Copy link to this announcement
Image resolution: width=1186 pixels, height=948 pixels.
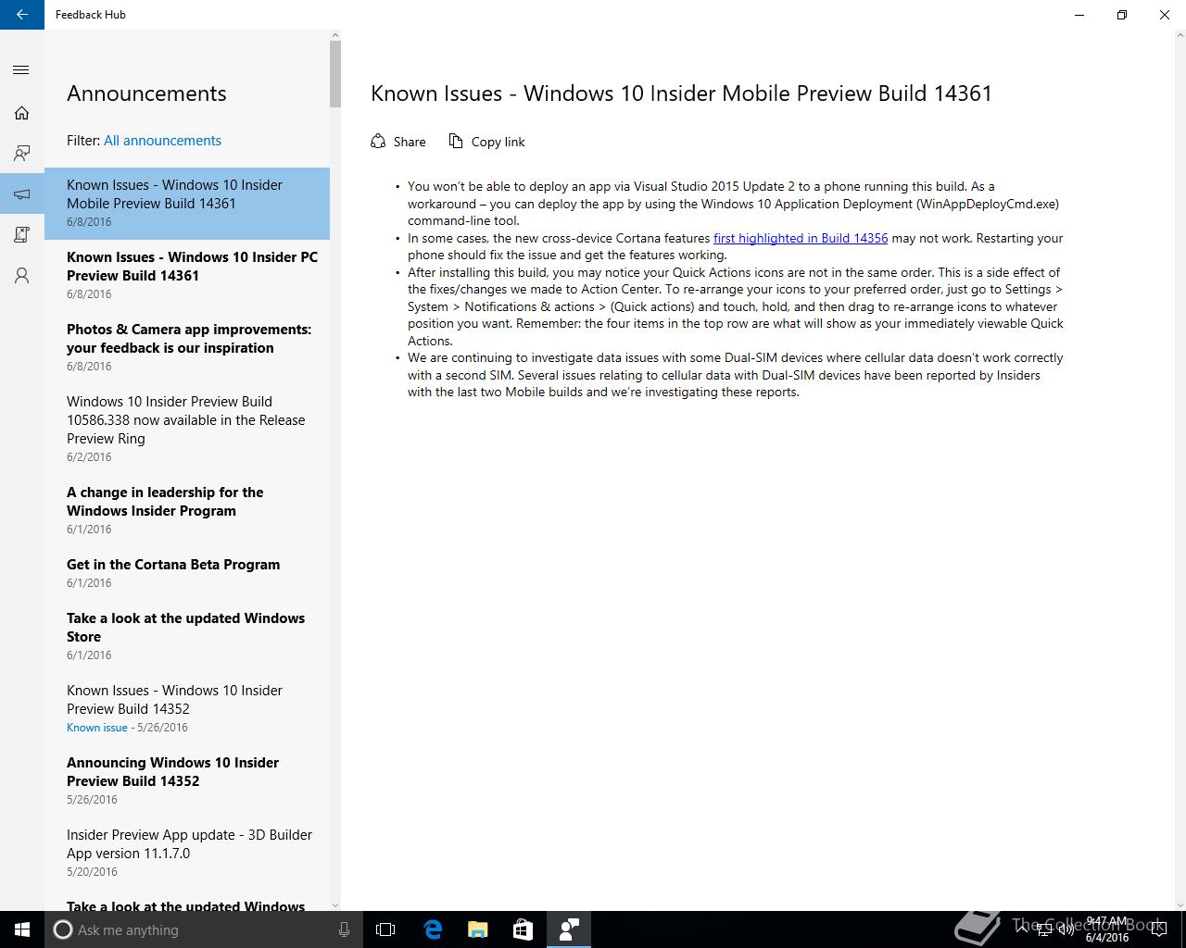point(487,142)
